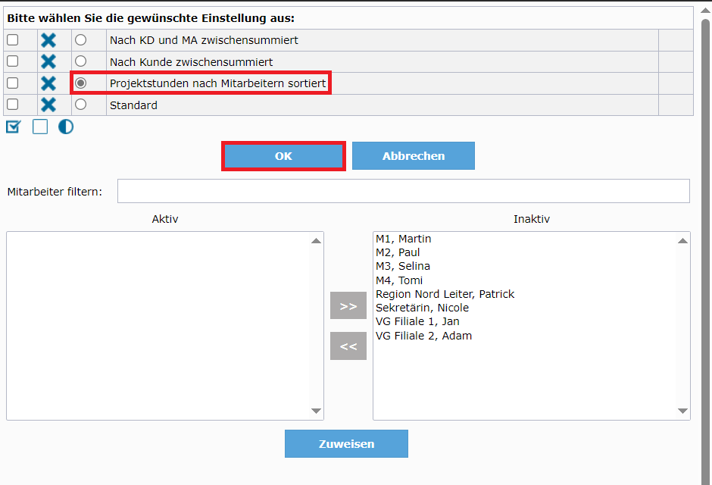Screen dimensions: 712x485
Task: Select all rows with the checked-box icon
Action: [x=12, y=127]
